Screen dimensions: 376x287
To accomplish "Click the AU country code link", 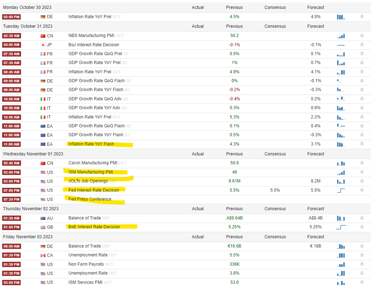I will click(x=50, y=218).
